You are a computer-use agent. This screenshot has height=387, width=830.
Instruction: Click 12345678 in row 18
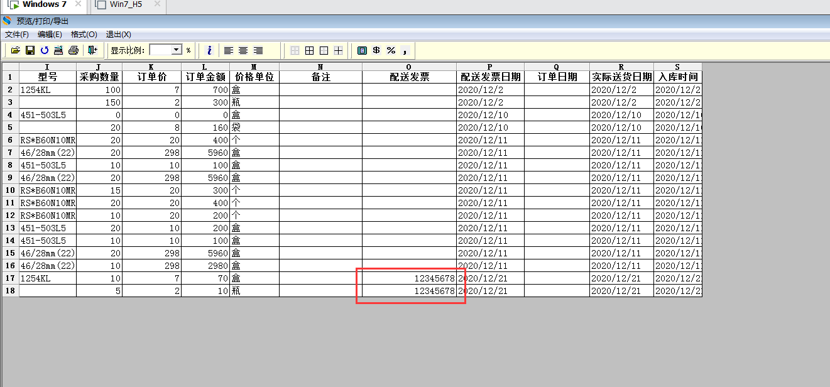(x=409, y=291)
